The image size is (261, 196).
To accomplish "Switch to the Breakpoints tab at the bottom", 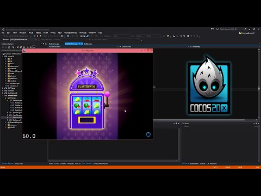I will tap(195, 163).
